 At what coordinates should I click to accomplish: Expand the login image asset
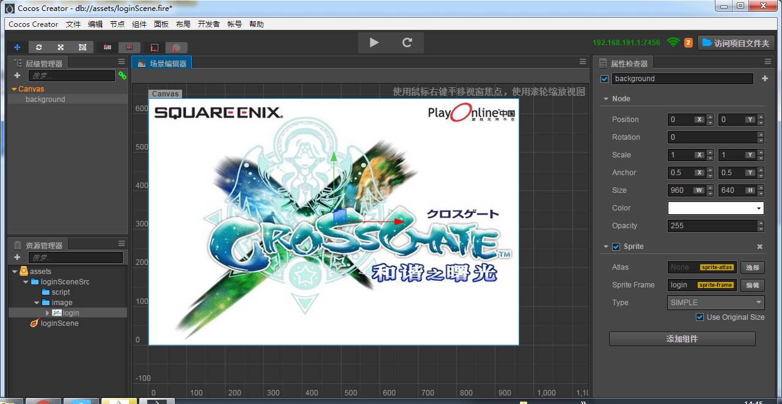[48, 313]
